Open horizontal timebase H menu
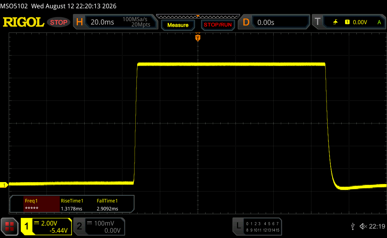 click(79, 22)
